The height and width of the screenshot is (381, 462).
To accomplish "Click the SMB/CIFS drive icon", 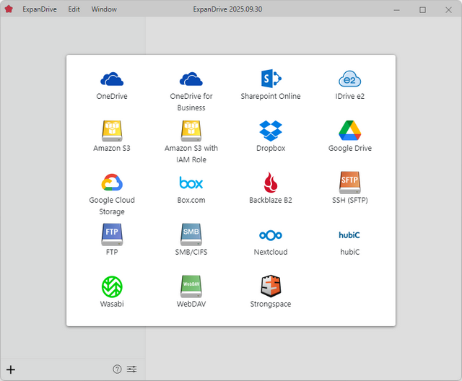I will (x=191, y=235).
